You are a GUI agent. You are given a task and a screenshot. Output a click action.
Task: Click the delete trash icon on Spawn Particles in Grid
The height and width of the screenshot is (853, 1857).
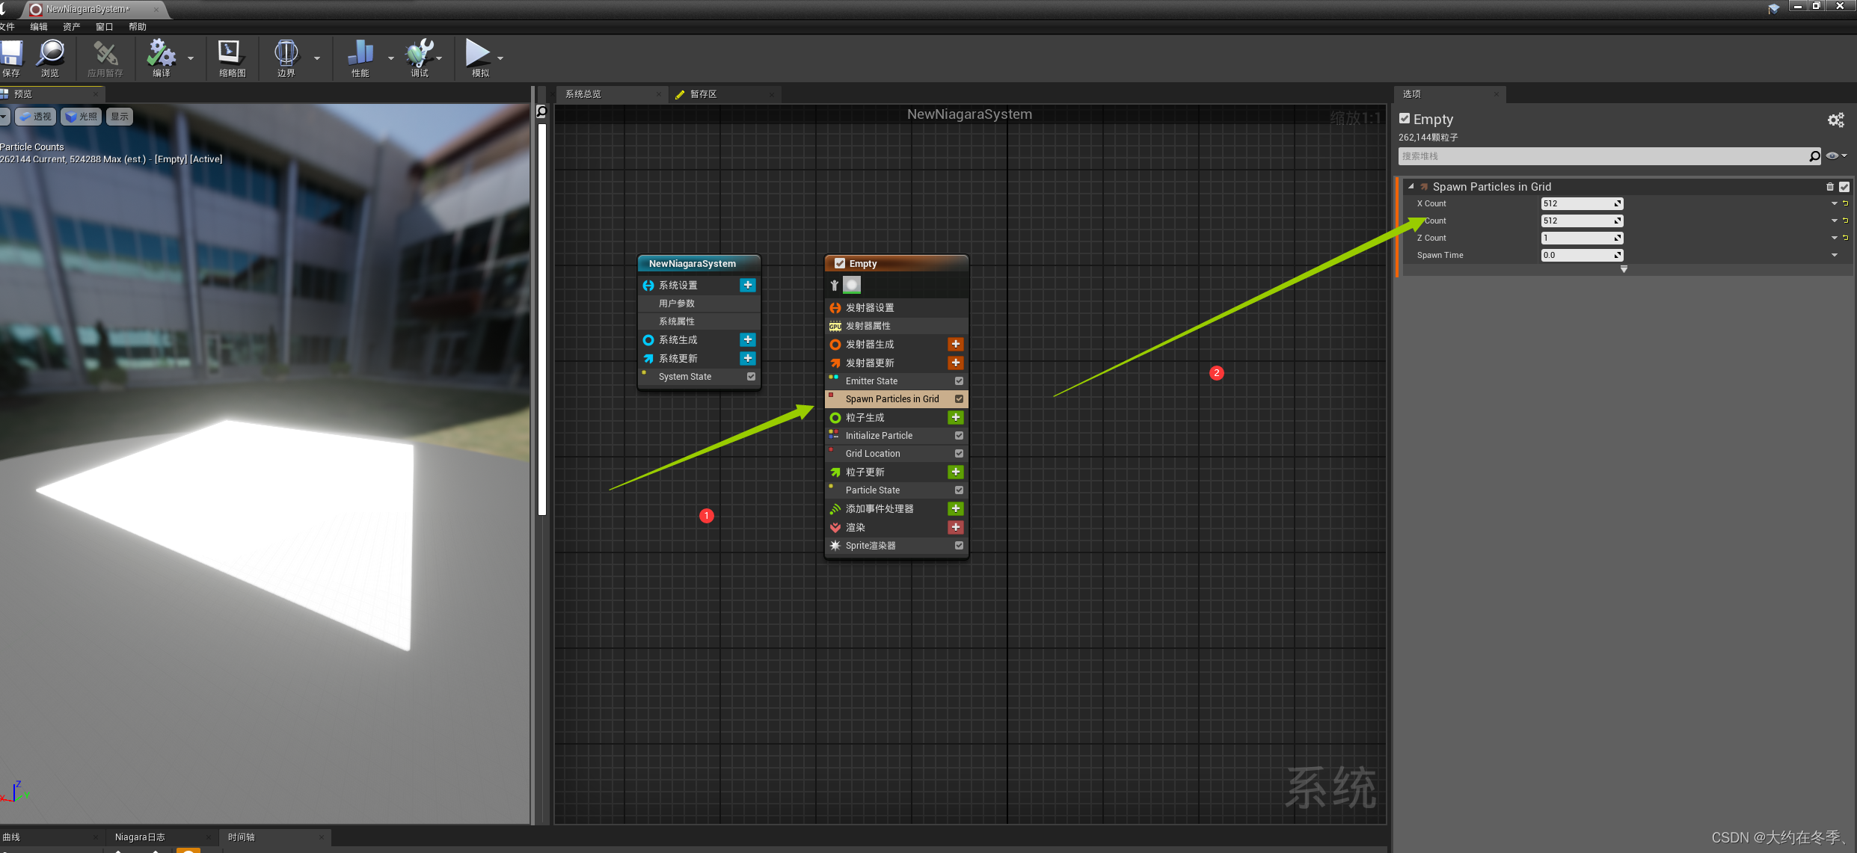pyautogui.click(x=1830, y=187)
